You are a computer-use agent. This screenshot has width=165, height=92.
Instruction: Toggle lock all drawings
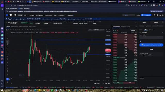click(7, 68)
